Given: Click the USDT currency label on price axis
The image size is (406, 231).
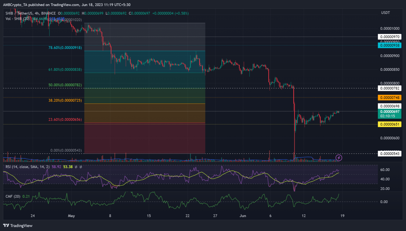Looking at the screenshot, I should [385, 13].
